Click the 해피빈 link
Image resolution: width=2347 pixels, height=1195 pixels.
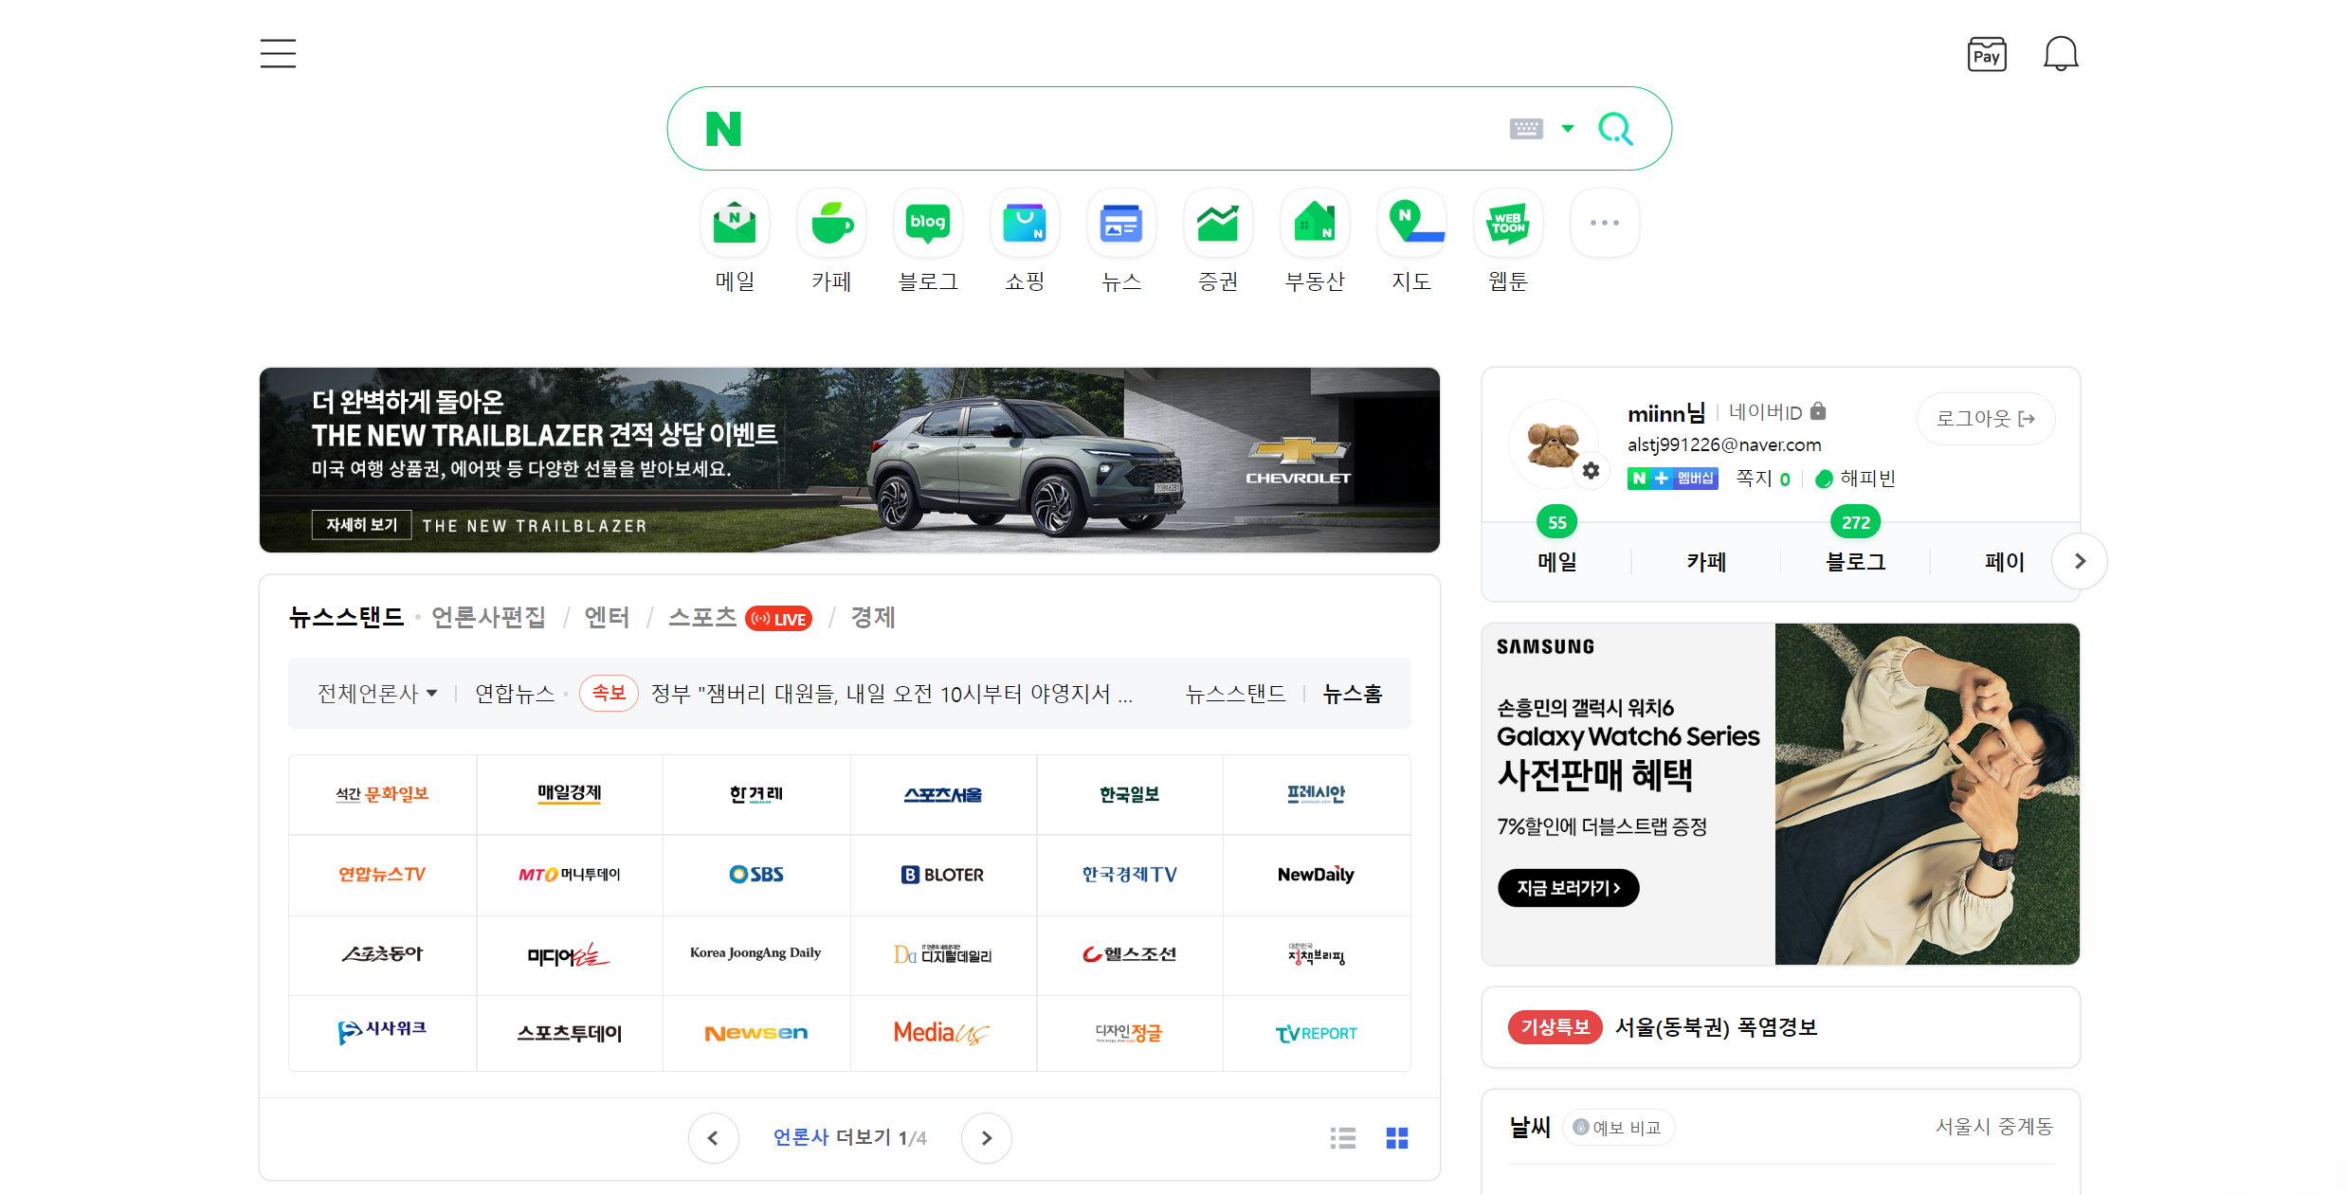1855,479
